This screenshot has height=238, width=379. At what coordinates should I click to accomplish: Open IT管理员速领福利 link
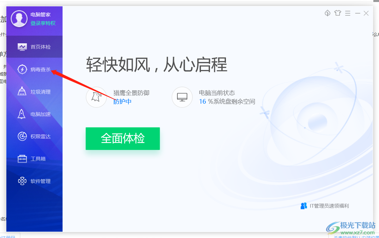point(325,206)
